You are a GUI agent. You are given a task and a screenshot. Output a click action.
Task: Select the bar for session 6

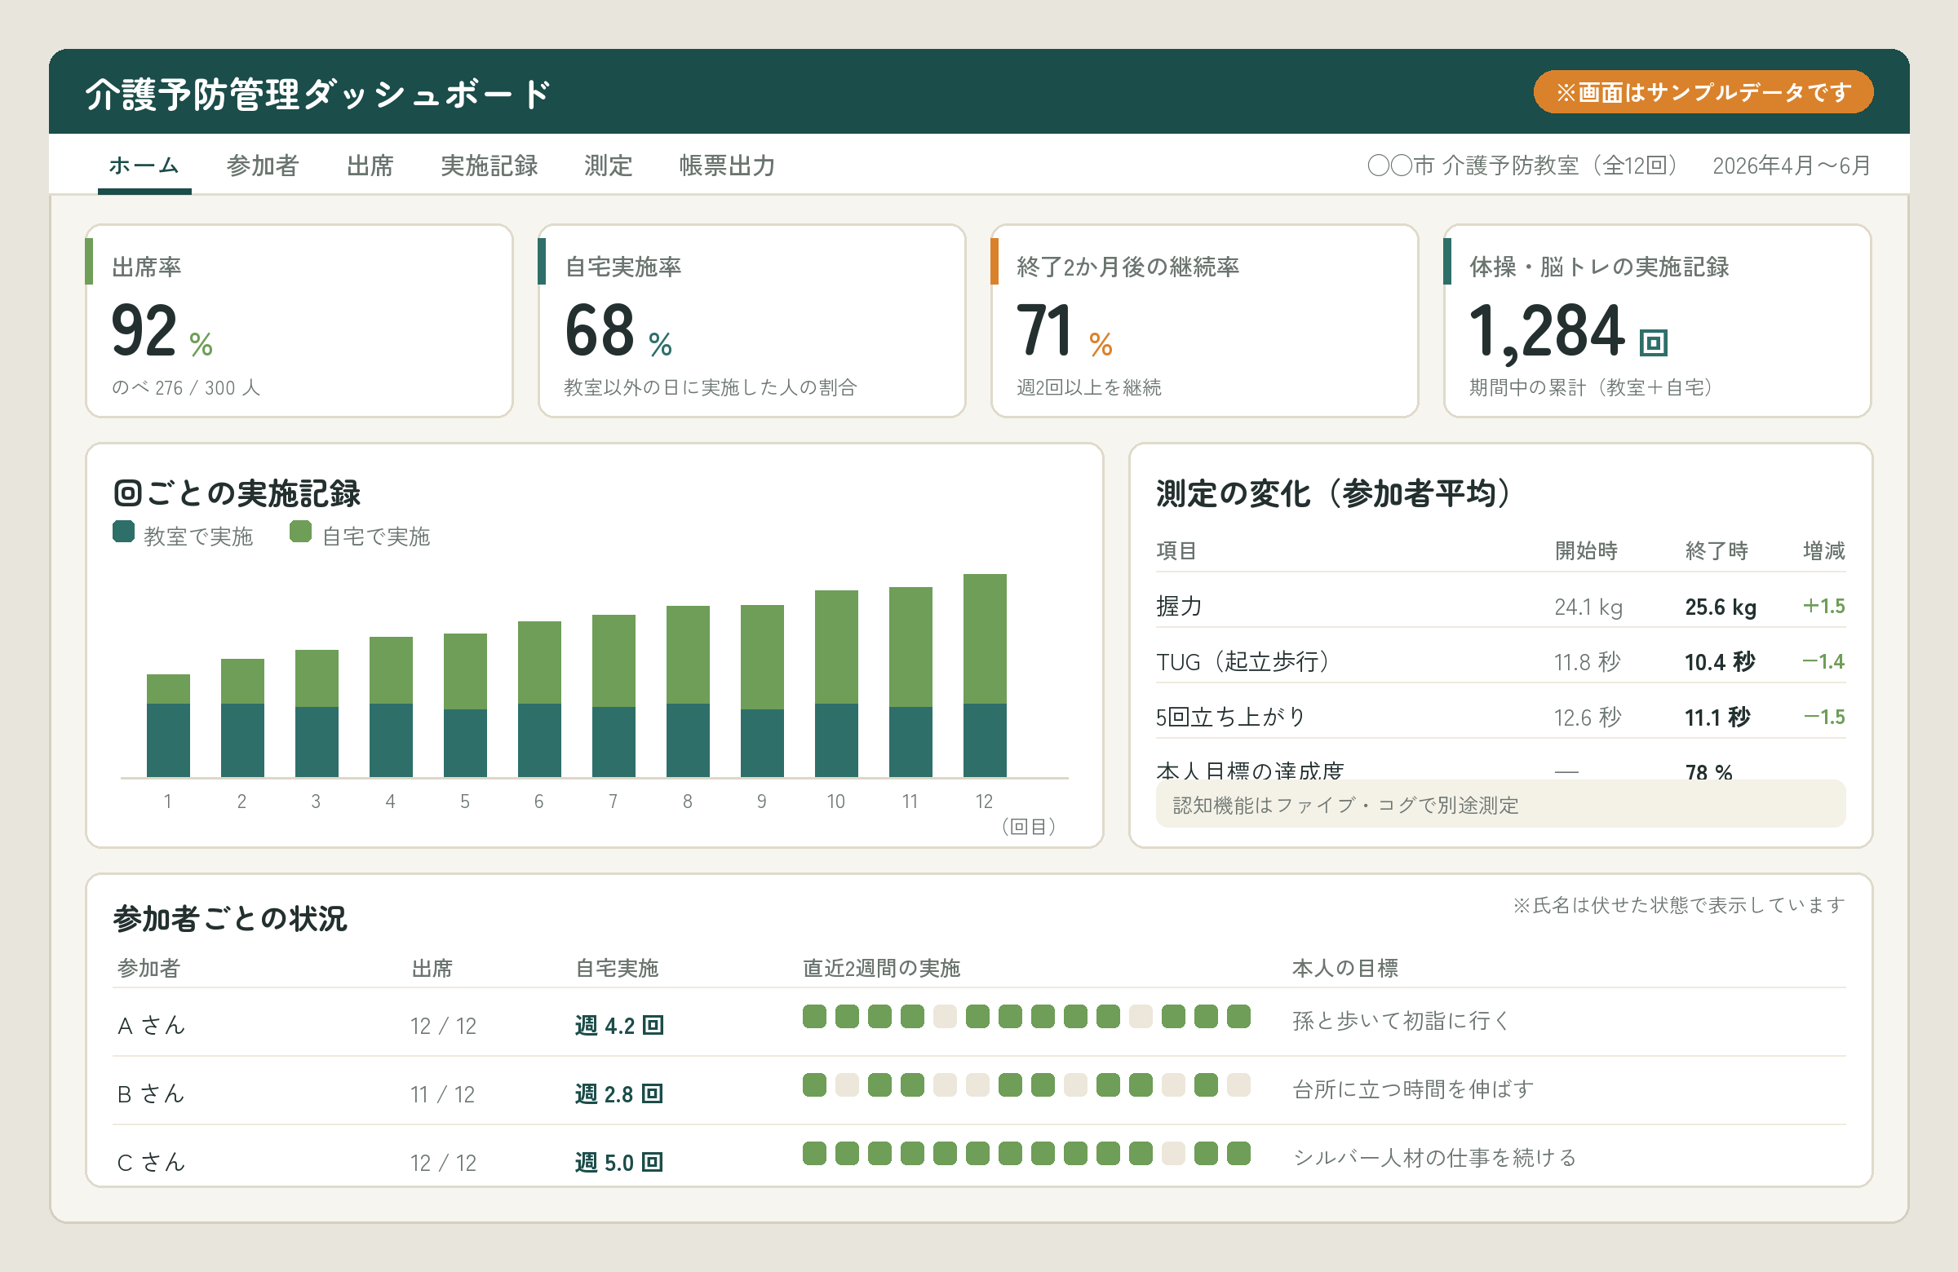tap(539, 699)
